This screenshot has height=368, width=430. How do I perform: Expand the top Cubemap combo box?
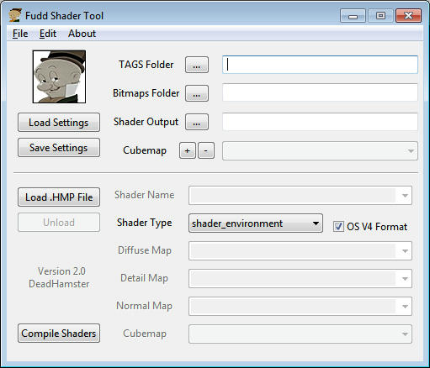pyautogui.click(x=320, y=151)
